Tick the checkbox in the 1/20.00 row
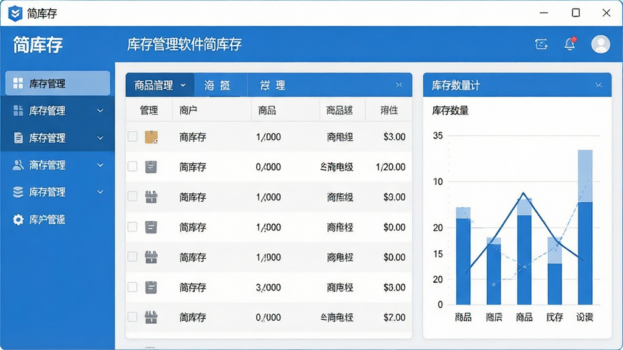 click(x=133, y=166)
